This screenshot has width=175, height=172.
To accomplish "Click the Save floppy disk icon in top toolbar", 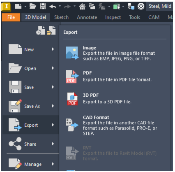I will tap(43, 6).
